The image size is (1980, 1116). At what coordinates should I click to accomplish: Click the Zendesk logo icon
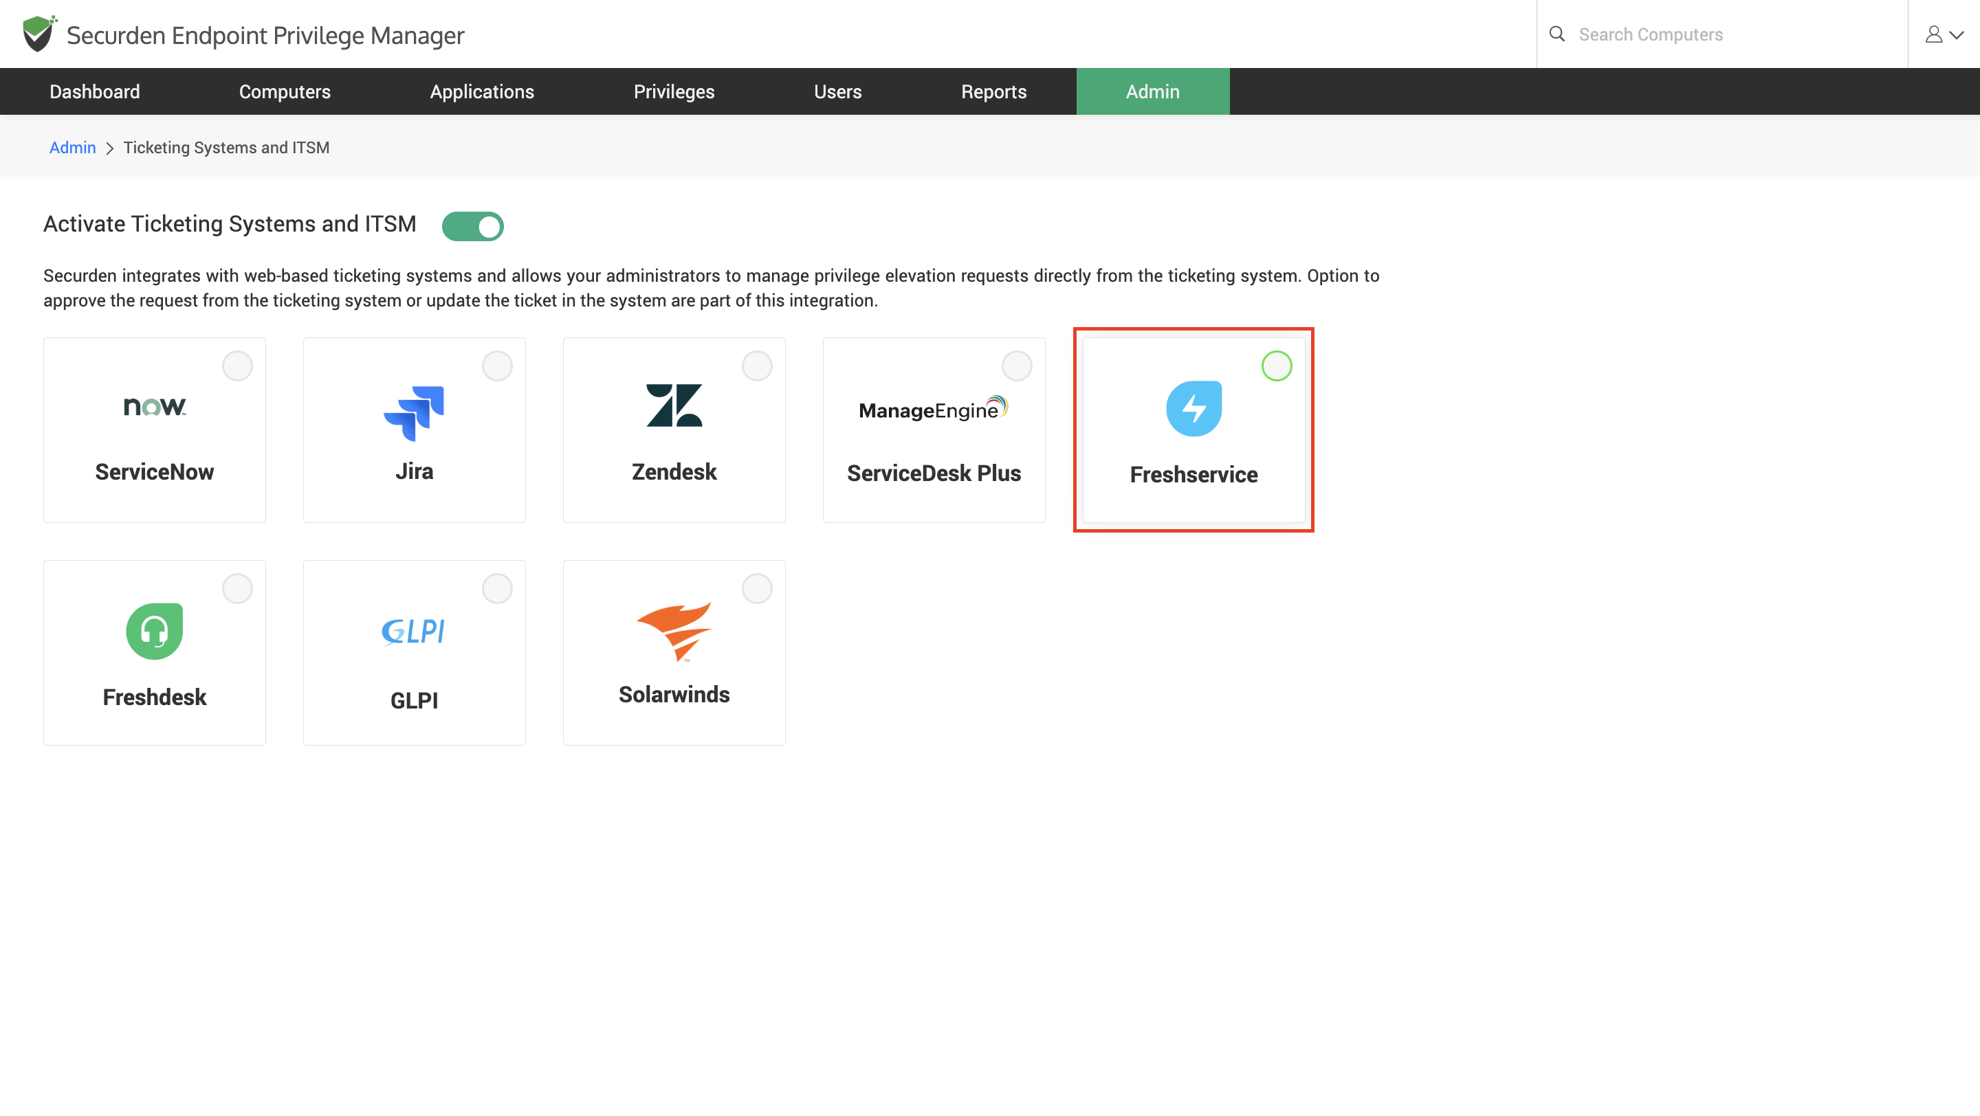point(674,405)
